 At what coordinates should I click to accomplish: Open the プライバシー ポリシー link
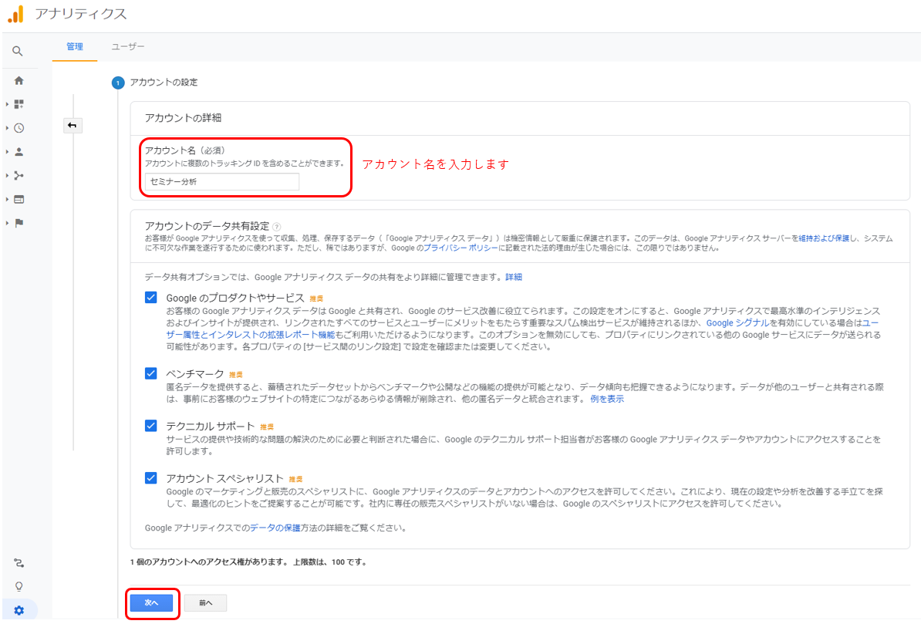[461, 248]
